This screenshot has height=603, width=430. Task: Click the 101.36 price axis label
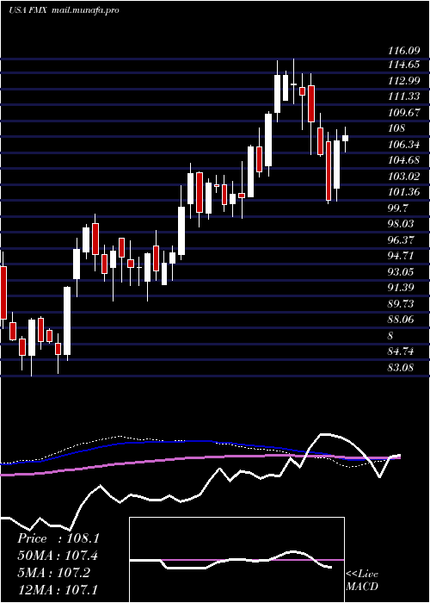point(403,192)
